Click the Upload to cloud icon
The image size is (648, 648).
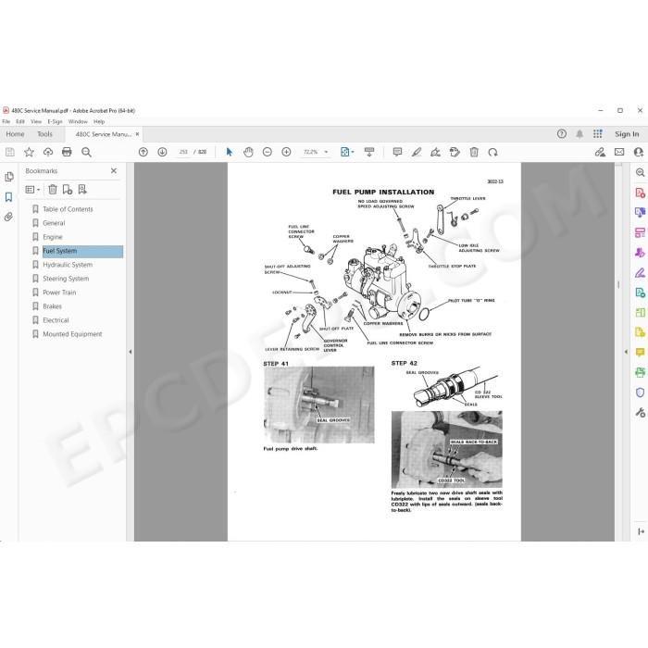click(48, 152)
